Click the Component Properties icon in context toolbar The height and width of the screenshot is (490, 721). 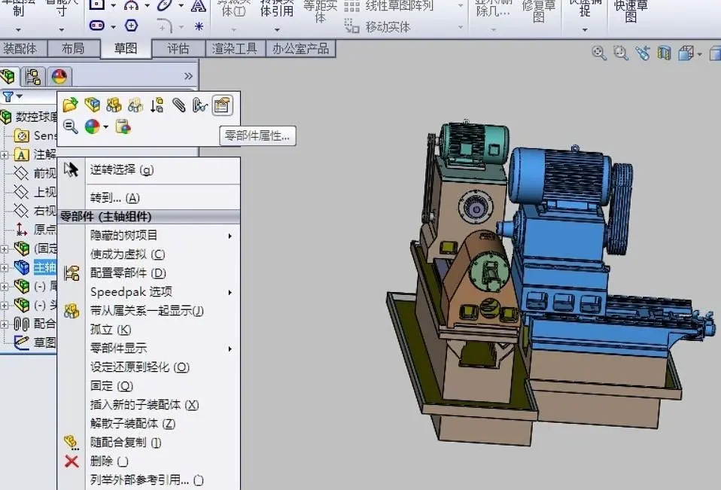221,105
